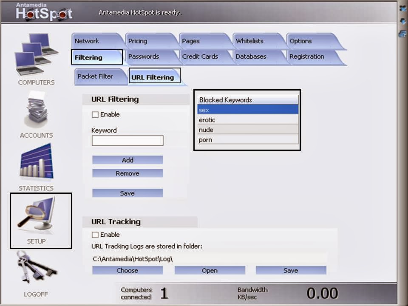Switch to the Network tab
This screenshot has width=408, height=306.
[96, 41]
